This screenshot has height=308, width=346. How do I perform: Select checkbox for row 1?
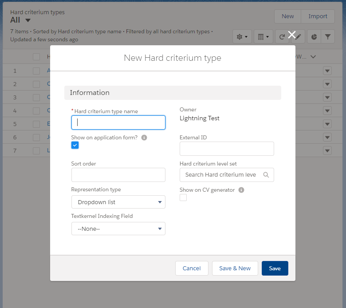(x=36, y=71)
